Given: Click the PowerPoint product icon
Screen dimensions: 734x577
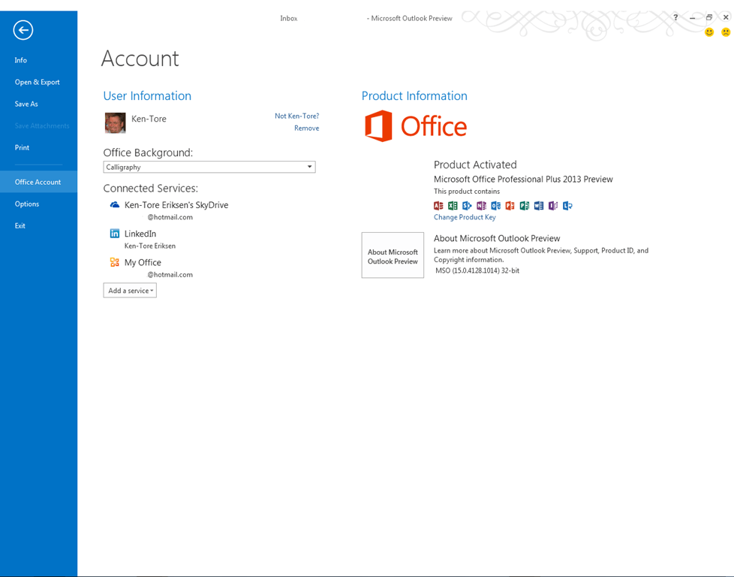Looking at the screenshot, I should pyautogui.click(x=510, y=205).
